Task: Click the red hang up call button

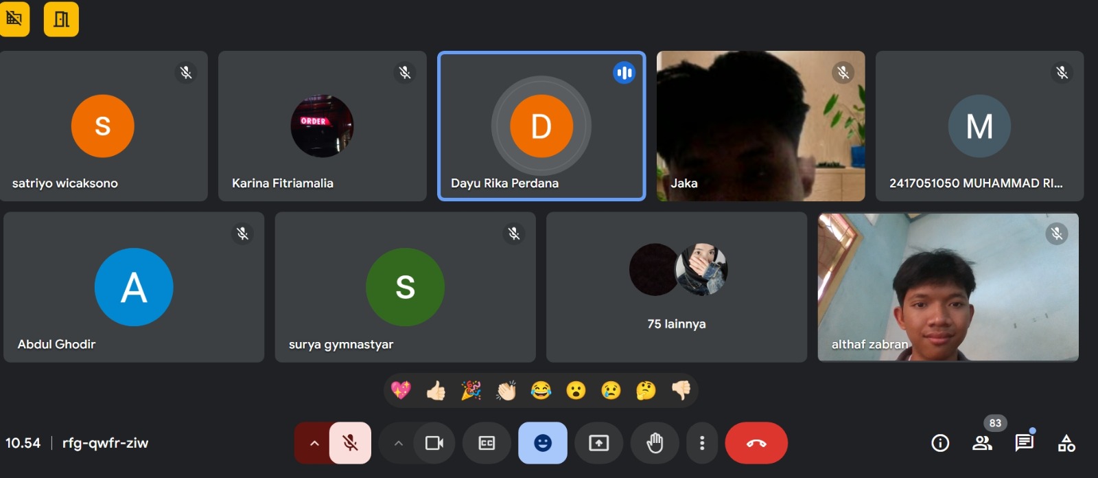Action: click(756, 443)
